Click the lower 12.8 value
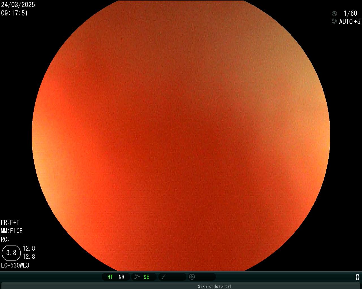The height and width of the screenshot is (289, 362). [29, 257]
